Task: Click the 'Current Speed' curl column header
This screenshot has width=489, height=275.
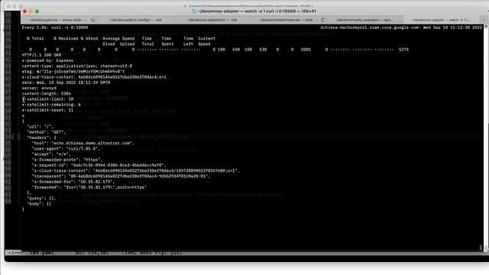Action: pos(206,41)
